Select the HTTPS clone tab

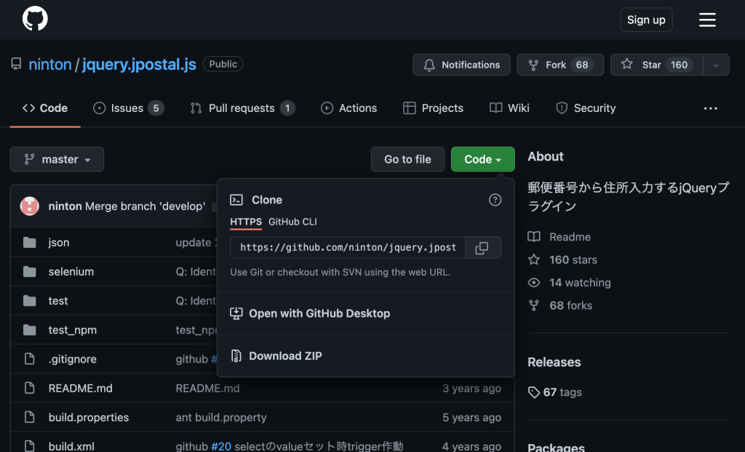coord(246,222)
